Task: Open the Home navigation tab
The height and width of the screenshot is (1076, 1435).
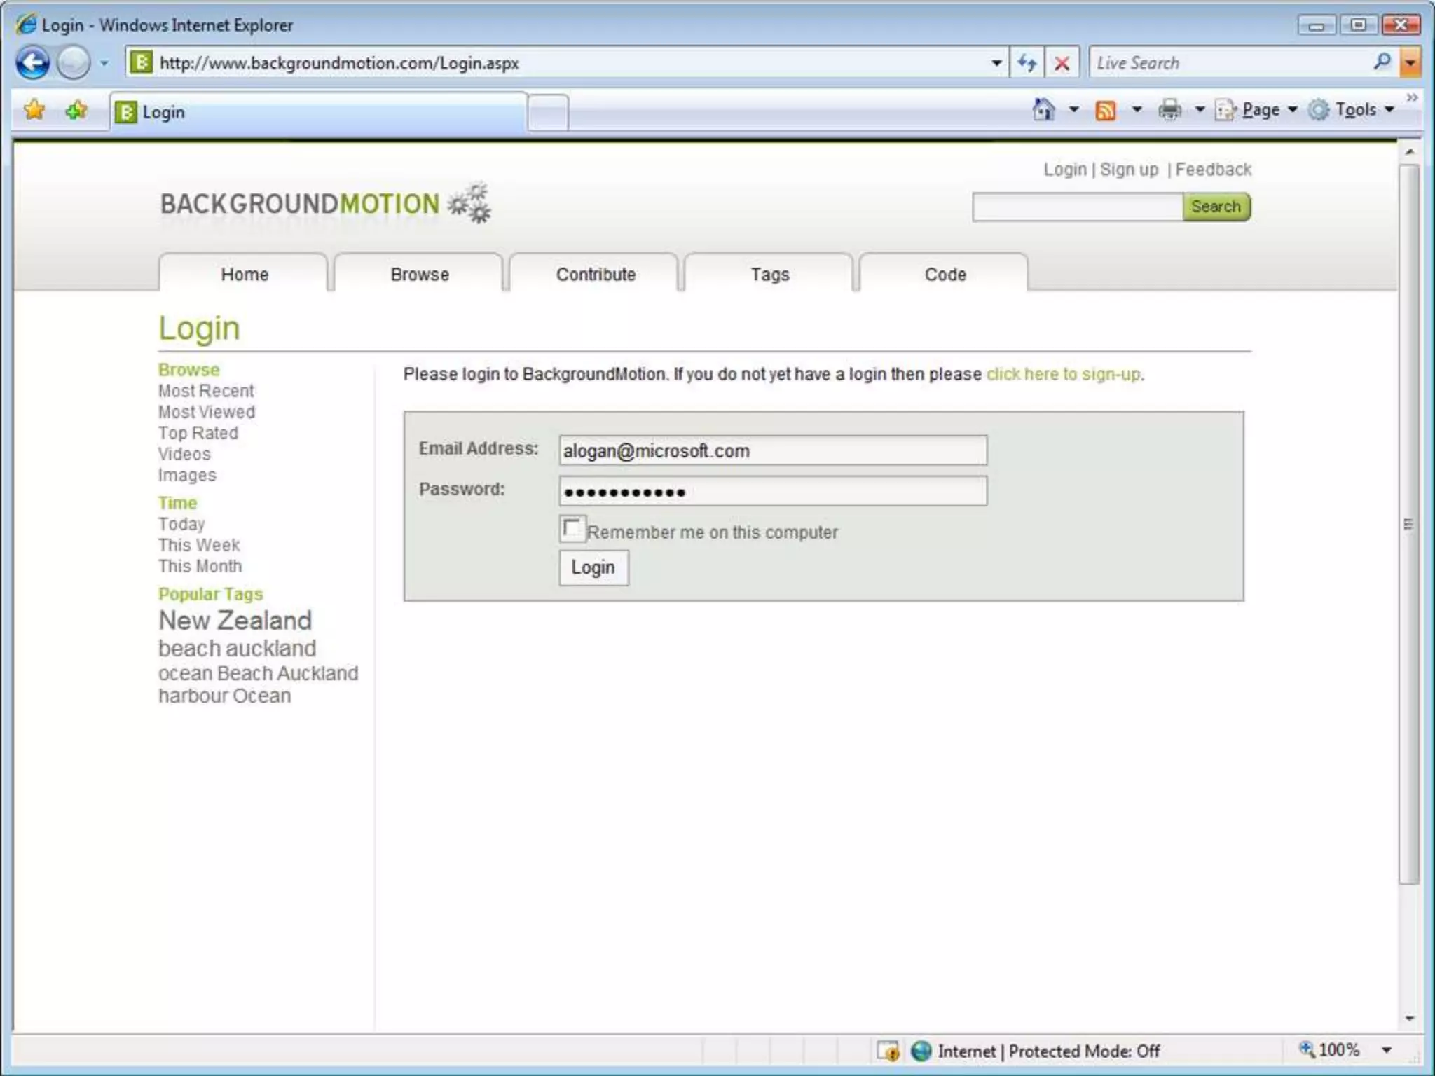Action: (244, 274)
